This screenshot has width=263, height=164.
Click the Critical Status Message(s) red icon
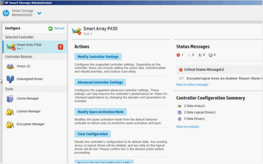pos(181,70)
